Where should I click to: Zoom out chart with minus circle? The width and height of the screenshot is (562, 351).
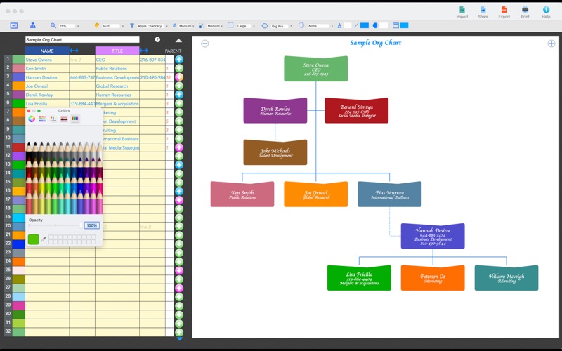pos(204,44)
